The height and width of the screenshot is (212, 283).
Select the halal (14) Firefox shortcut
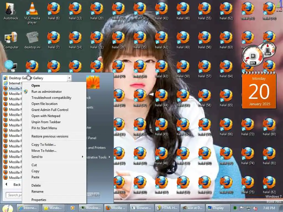[x=75, y=40]
